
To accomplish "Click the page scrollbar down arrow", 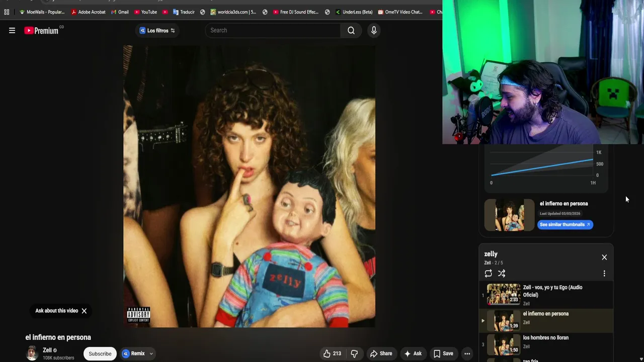I will click(x=640, y=358).
